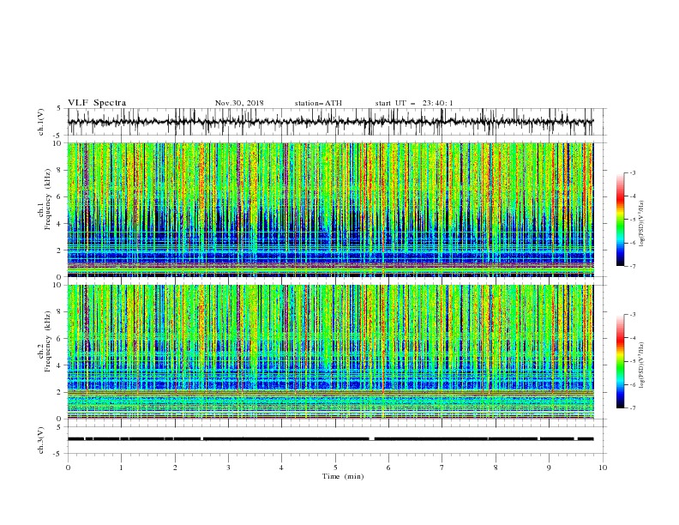Click the time axis tick label "9"

[x=549, y=468]
